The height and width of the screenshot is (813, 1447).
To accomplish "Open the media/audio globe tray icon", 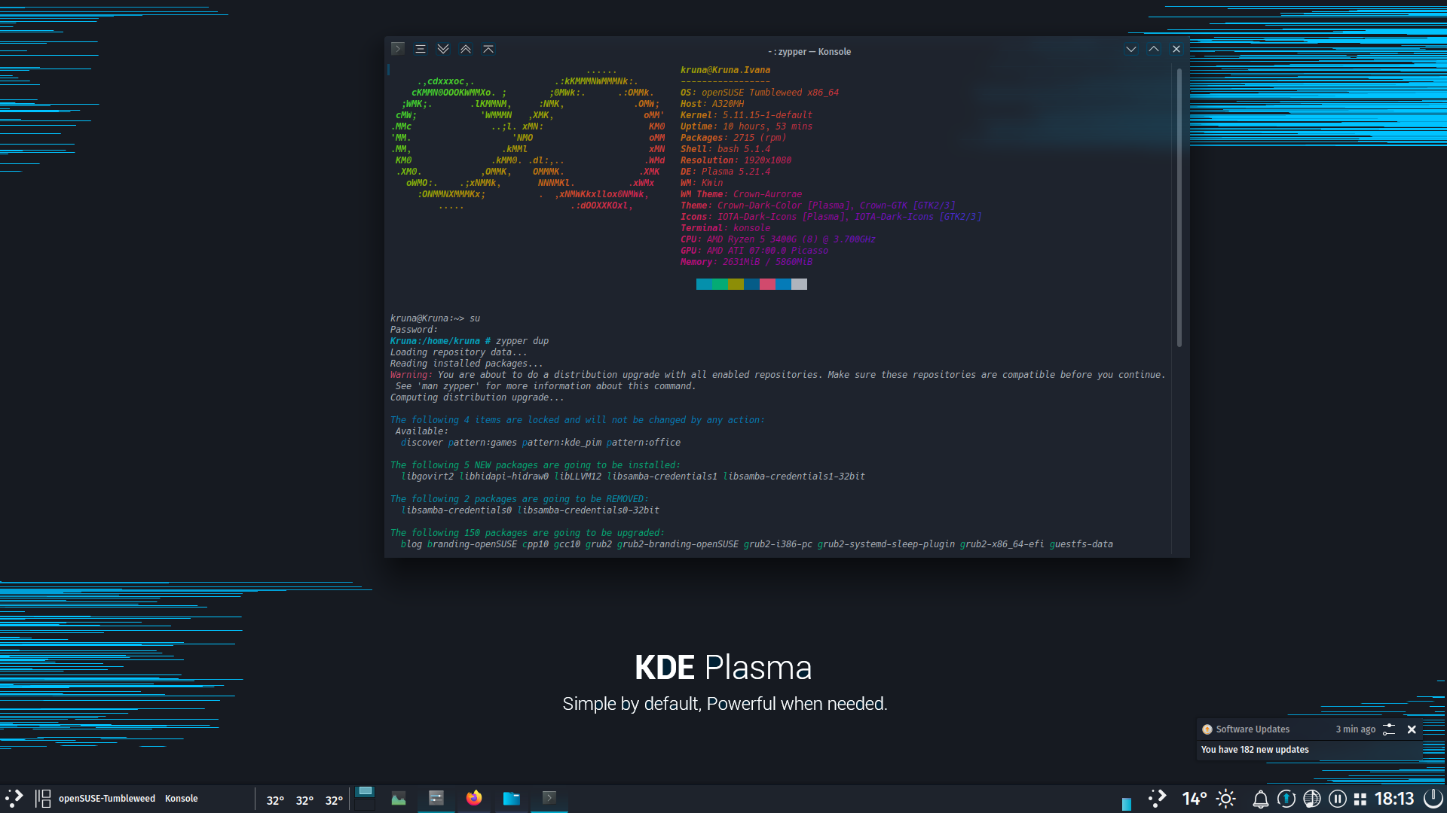I will pyautogui.click(x=1312, y=799).
